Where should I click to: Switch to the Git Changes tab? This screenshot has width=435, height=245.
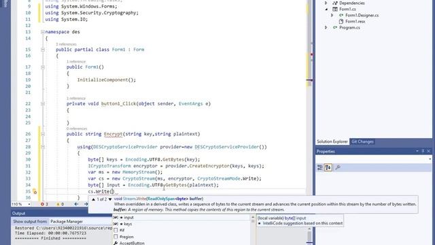click(362, 142)
